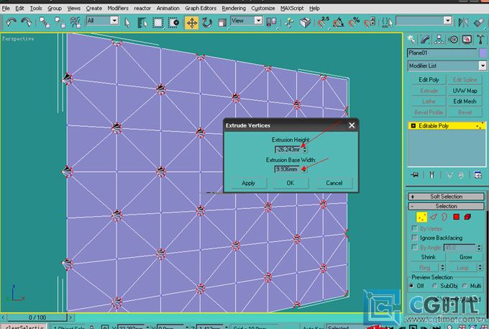Open the Hierarchy command panel tab

pyautogui.click(x=439, y=40)
